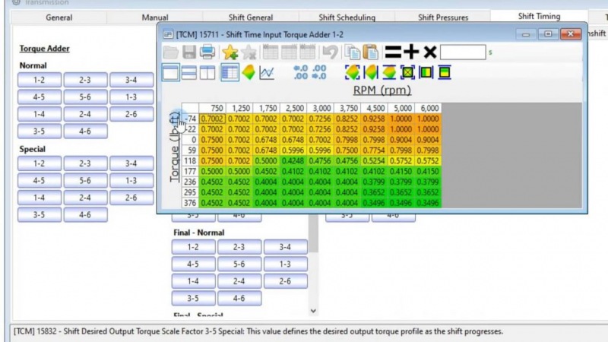The height and width of the screenshot is (342, 608).
Task: Click the value input field beside multiply icon
Action: point(462,52)
